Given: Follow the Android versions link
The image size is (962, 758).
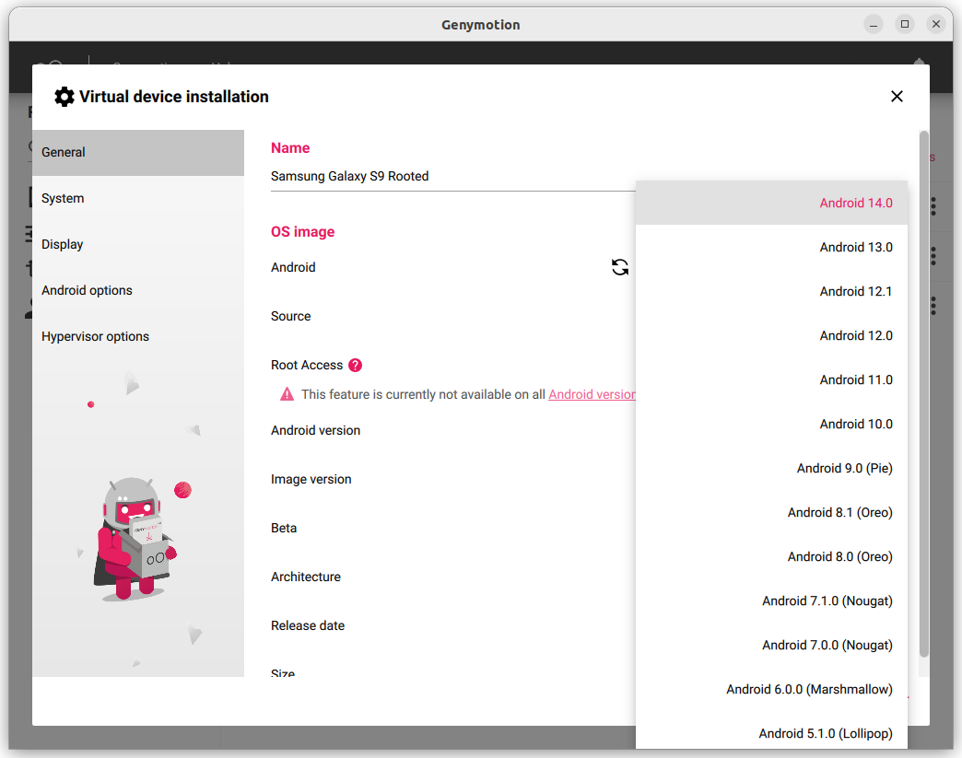Looking at the screenshot, I should pyautogui.click(x=592, y=394).
